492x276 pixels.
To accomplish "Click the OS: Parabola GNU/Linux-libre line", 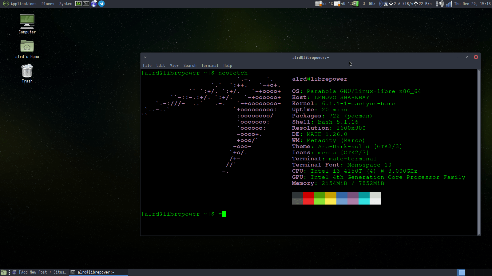I will pos(356,91).
